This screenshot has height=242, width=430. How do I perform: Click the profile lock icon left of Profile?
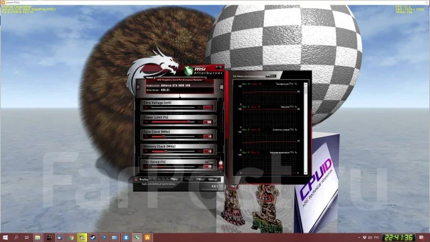click(x=136, y=179)
